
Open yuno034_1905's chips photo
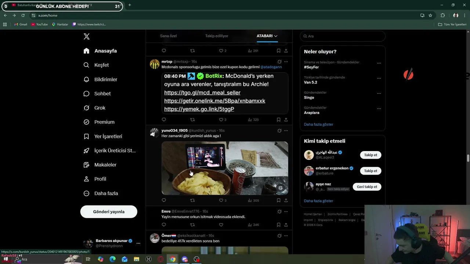tap(225, 168)
